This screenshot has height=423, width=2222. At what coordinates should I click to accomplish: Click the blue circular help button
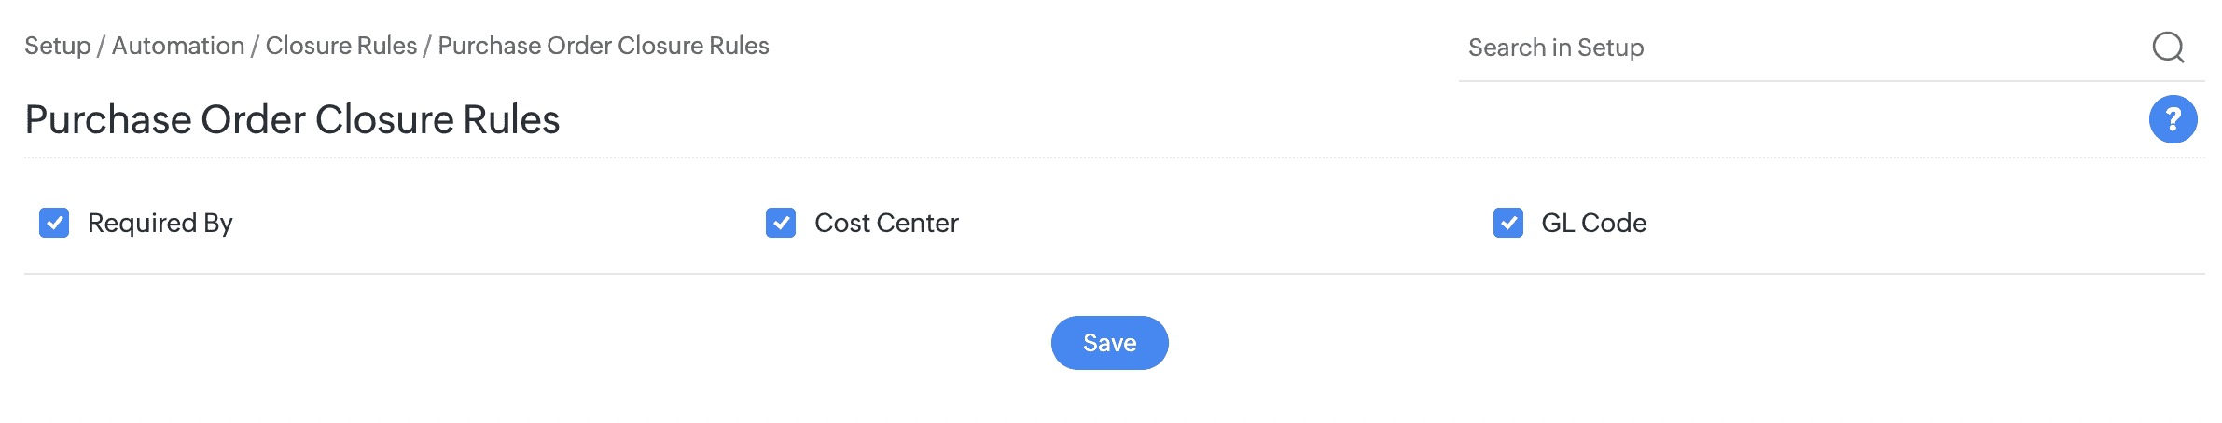(x=2173, y=119)
